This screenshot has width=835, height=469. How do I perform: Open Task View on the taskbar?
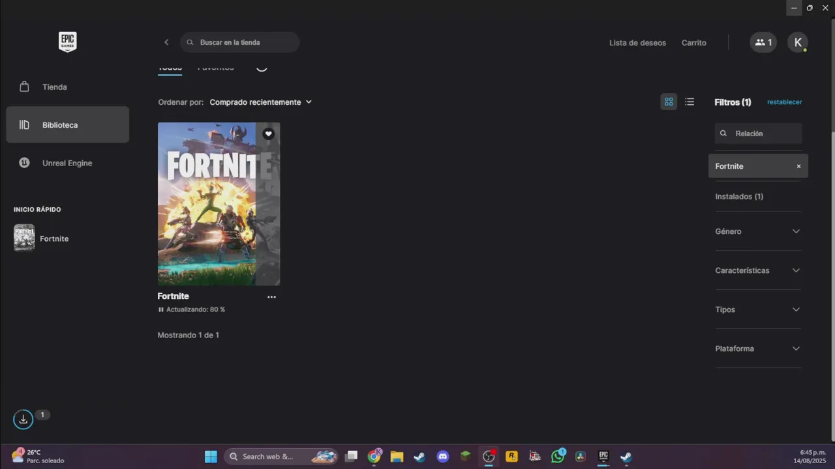click(352, 457)
